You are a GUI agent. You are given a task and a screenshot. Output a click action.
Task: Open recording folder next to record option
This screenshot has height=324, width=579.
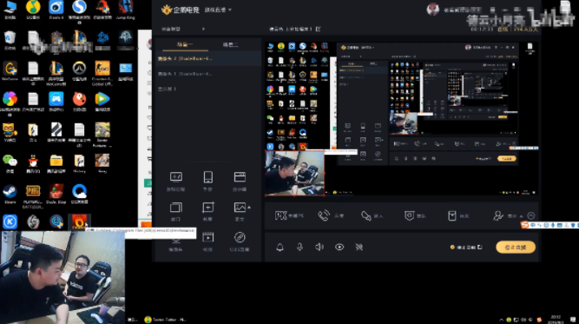coord(480,248)
